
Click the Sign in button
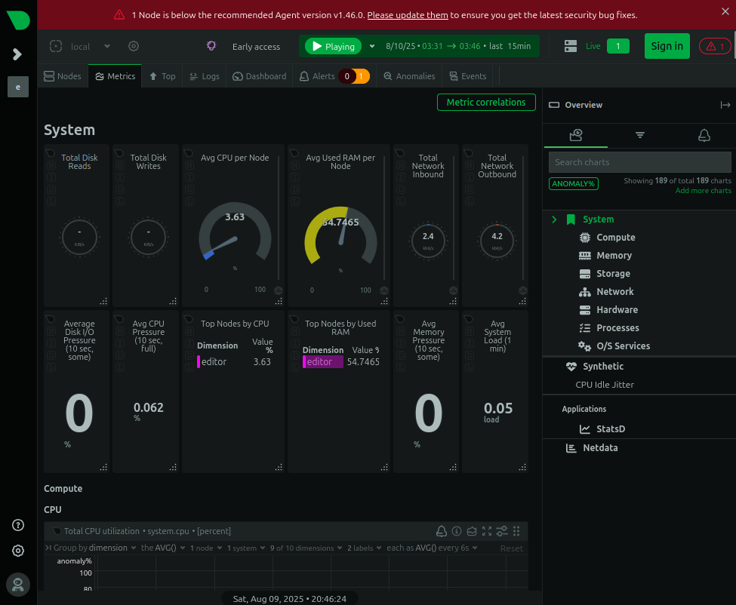(x=667, y=46)
